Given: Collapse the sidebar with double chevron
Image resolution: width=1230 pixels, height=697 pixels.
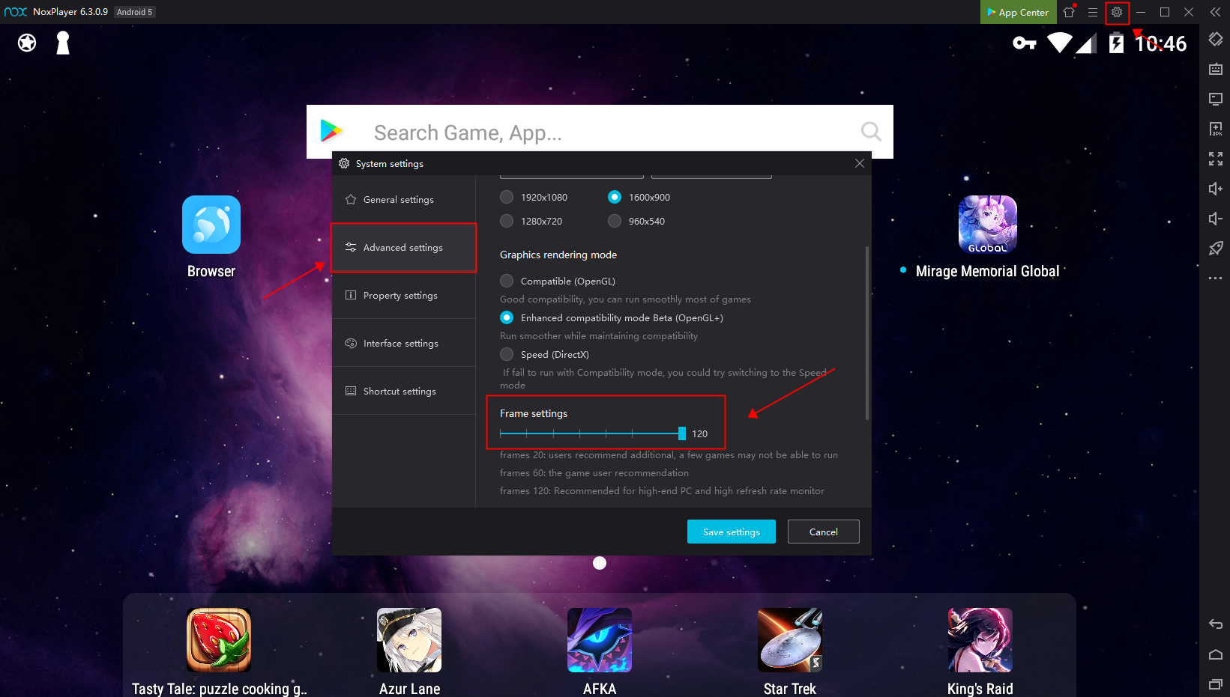Looking at the screenshot, I should 1215,12.
